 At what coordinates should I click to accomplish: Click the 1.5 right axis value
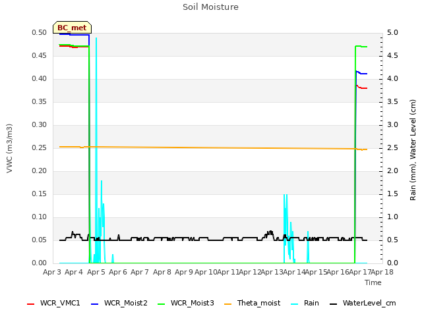[392, 194]
